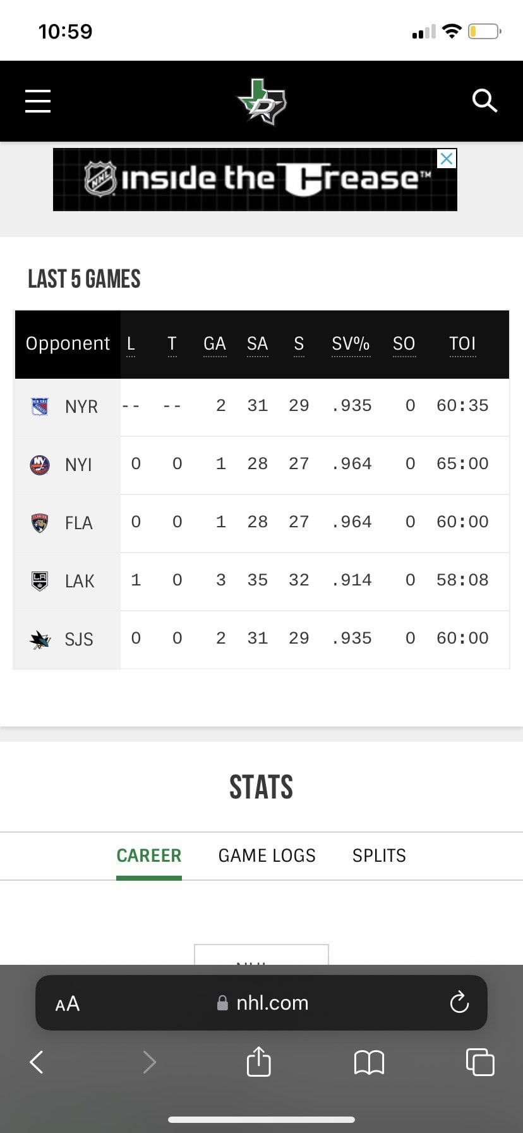Tap the LA Kings team logo

click(x=40, y=580)
